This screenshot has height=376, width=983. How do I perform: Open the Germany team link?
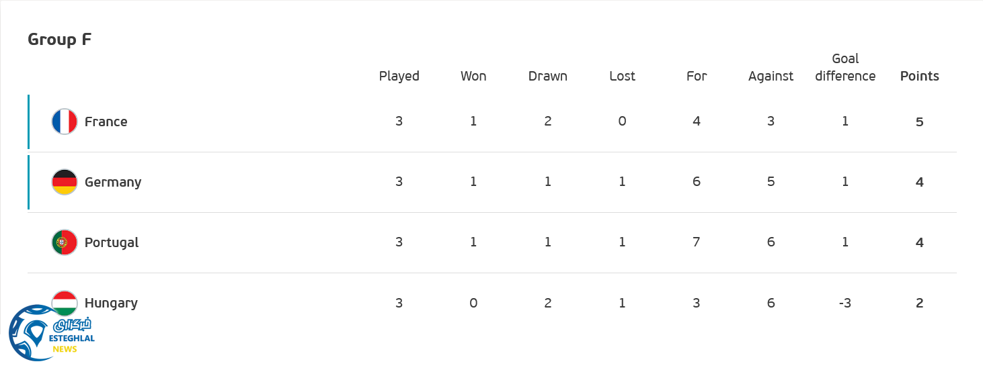pos(113,182)
